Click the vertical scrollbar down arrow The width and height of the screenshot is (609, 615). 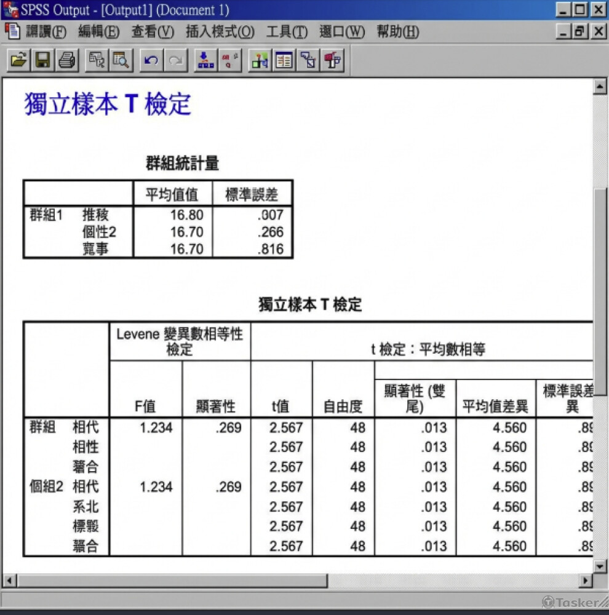[600, 566]
